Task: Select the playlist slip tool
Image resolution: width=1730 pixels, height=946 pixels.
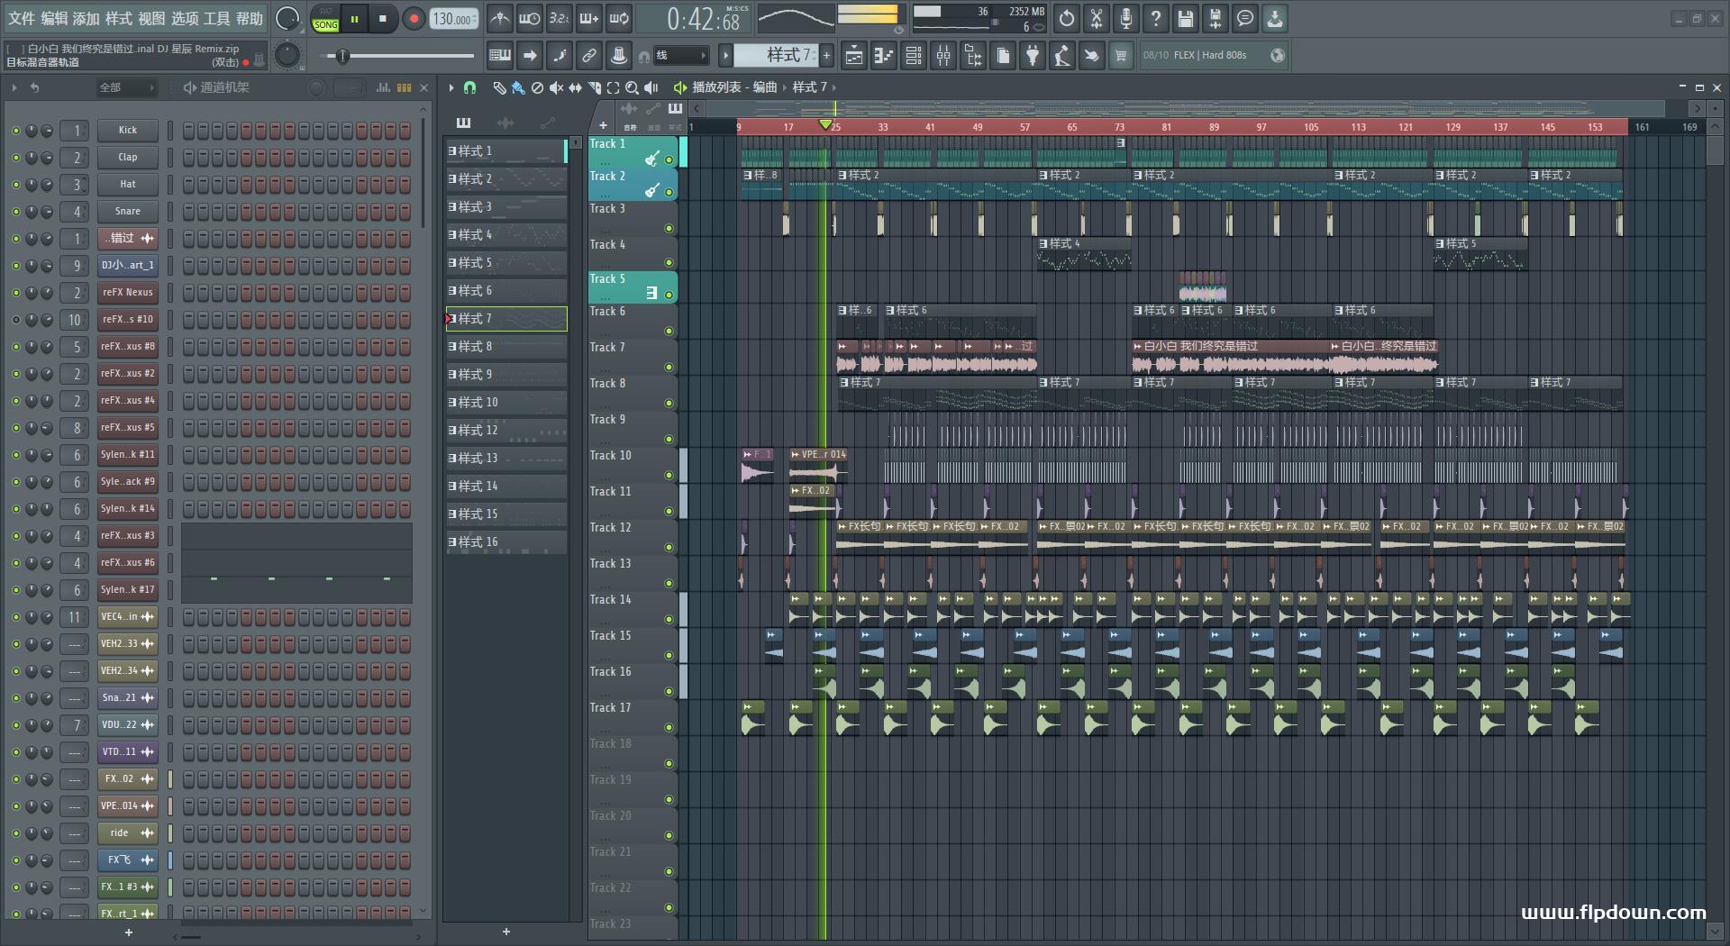Action: pos(575,87)
